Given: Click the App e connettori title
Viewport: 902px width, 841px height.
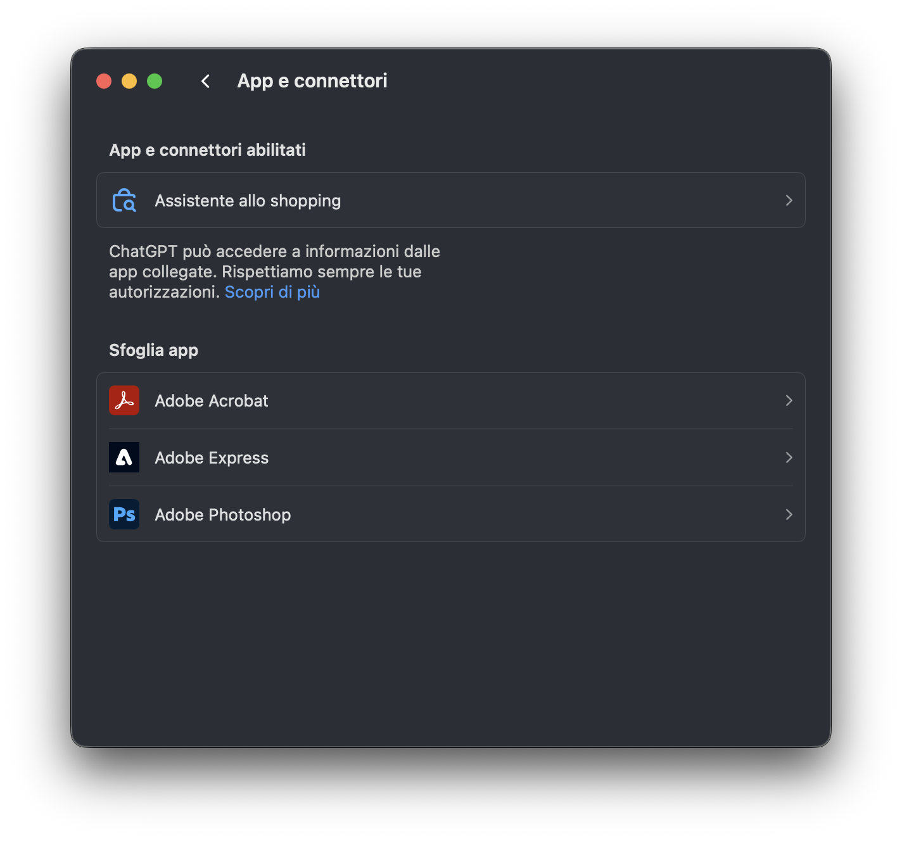Looking at the screenshot, I should click(x=312, y=81).
